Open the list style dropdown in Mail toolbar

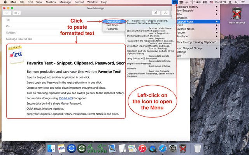pyautogui.click(x=18, y=12)
